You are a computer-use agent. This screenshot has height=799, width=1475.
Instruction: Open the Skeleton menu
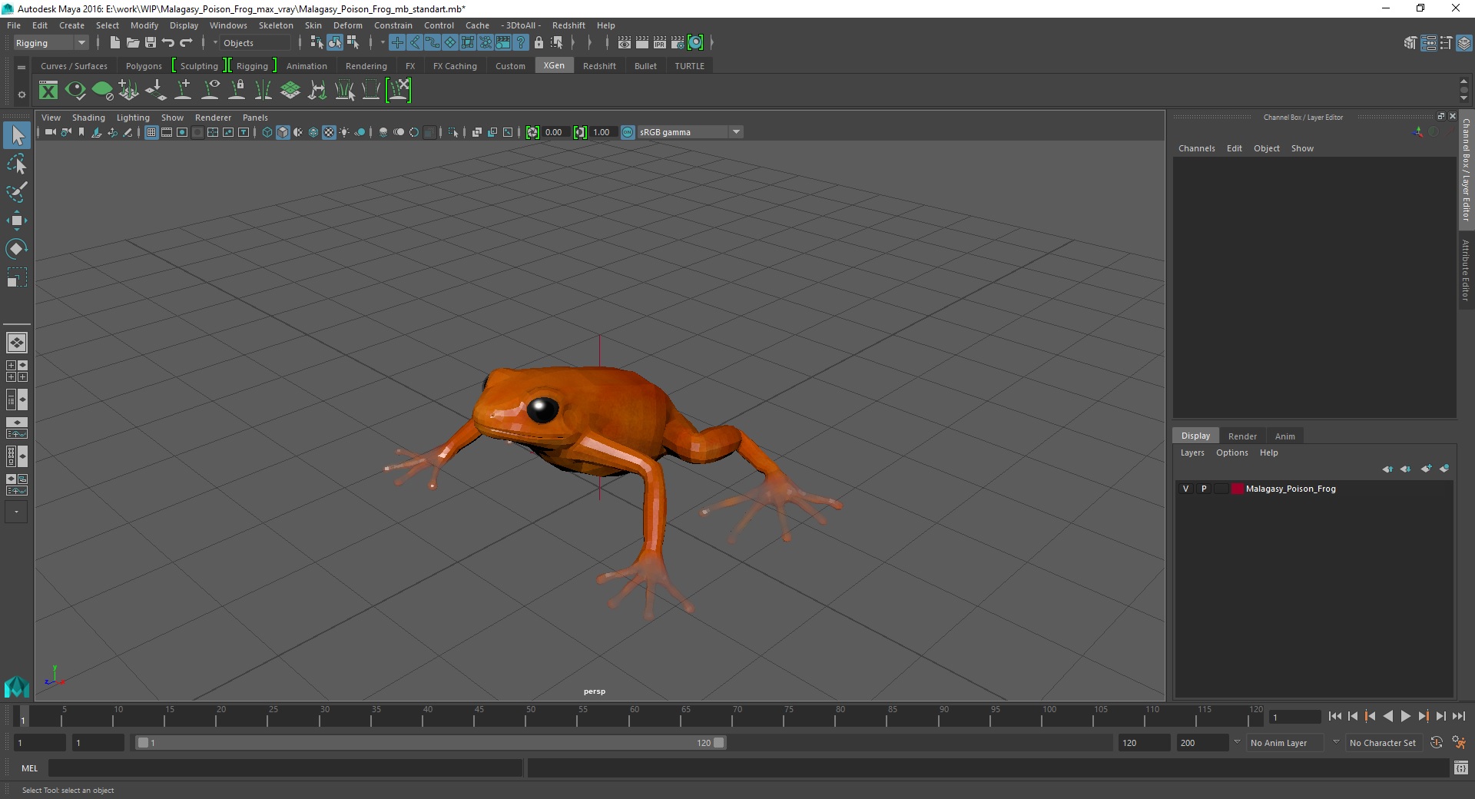point(276,25)
